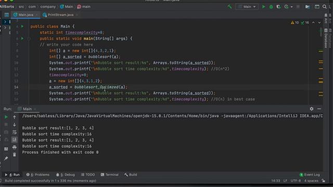
Task: Click the top yellow warning stripe marker
Action: pos(321,51)
